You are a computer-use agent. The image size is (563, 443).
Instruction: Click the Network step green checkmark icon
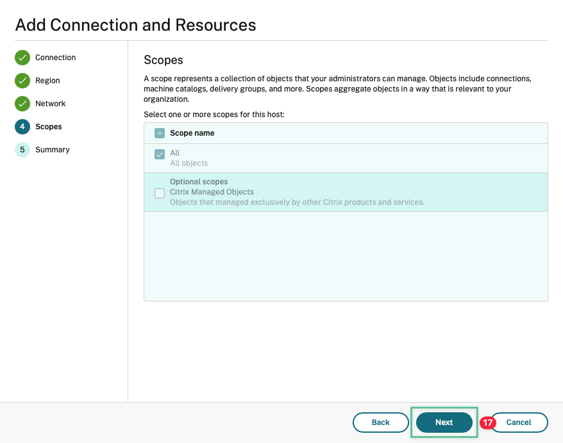tap(22, 104)
